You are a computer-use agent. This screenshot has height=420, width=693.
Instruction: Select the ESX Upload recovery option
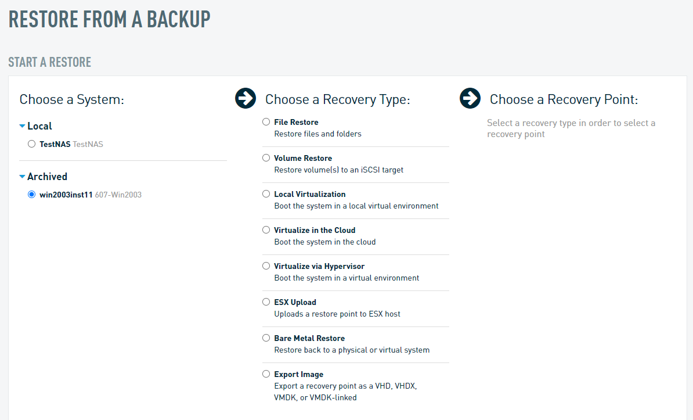(266, 301)
